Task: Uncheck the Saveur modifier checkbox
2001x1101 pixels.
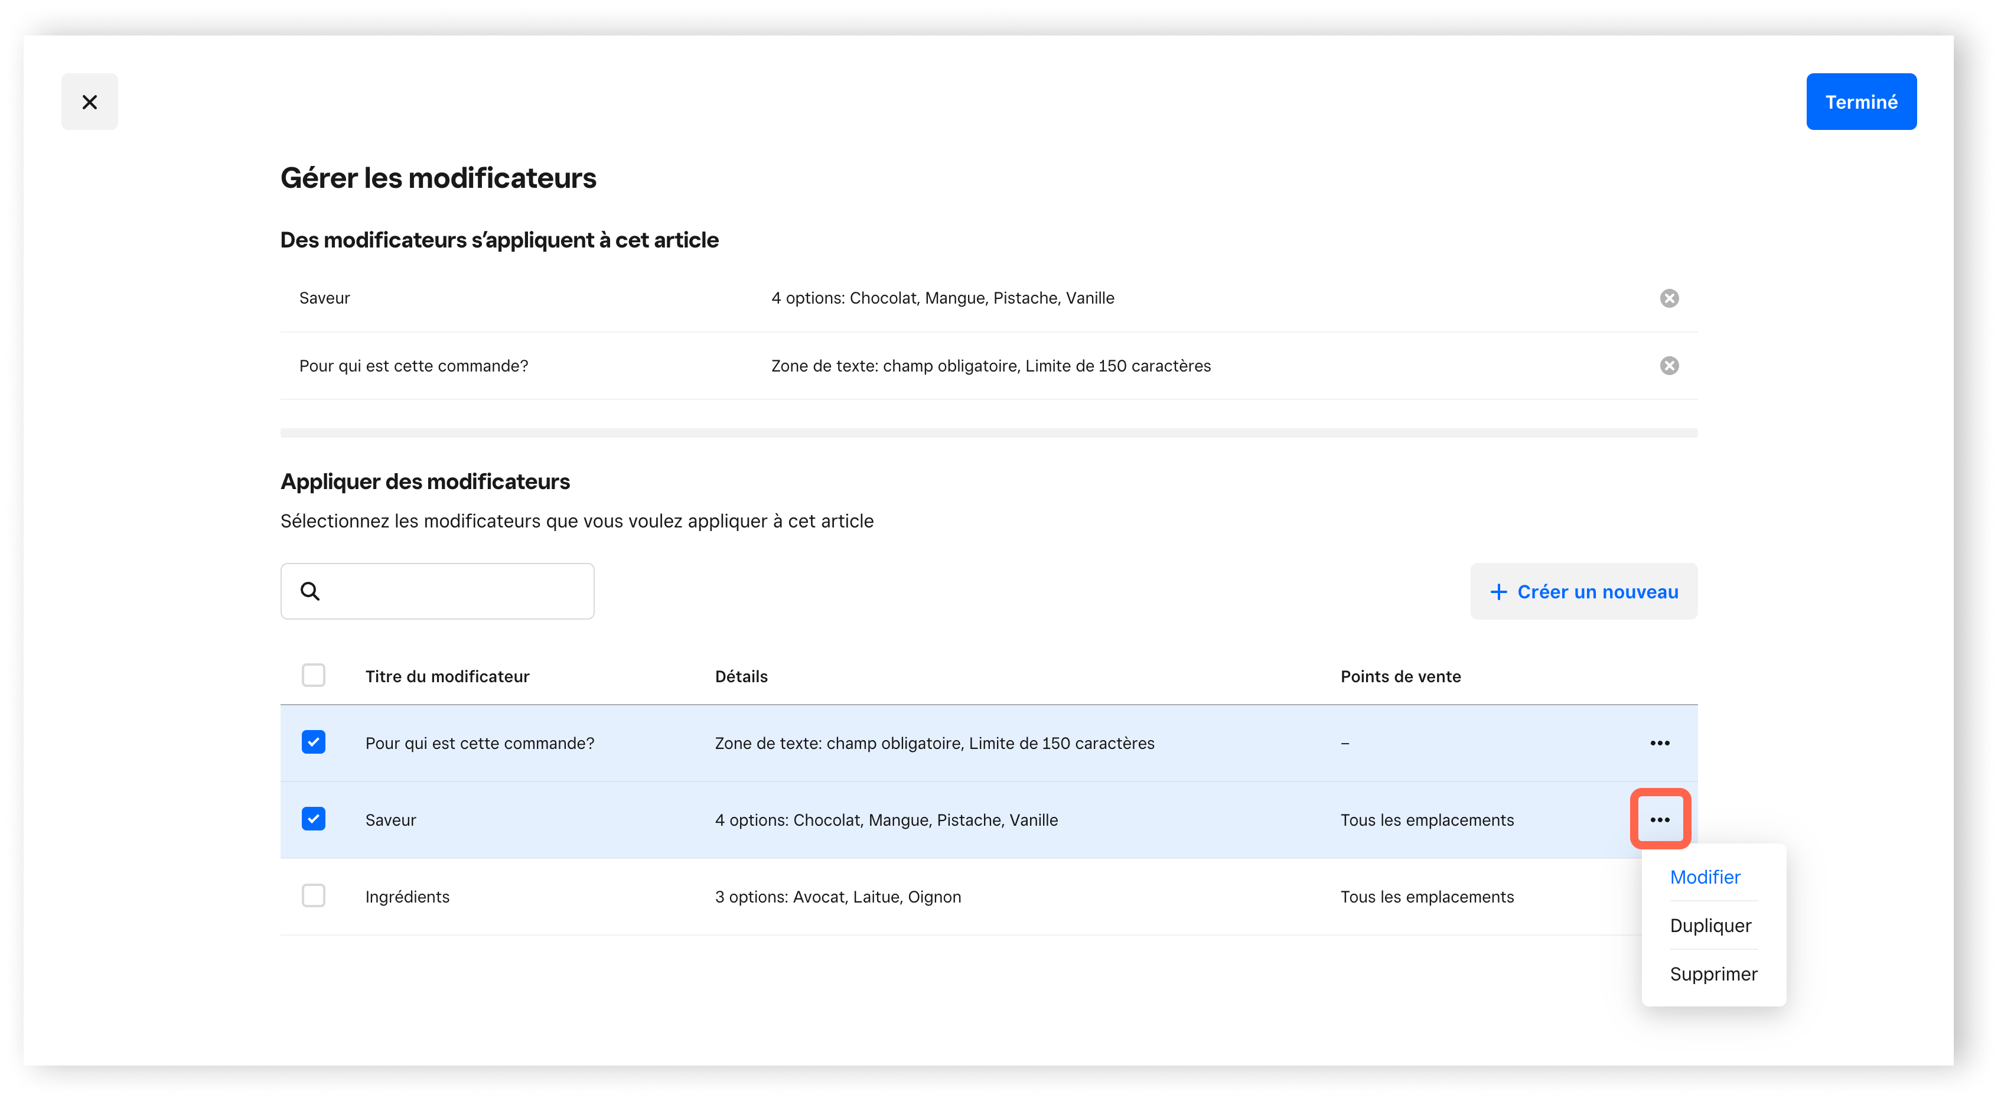Action: 313,819
